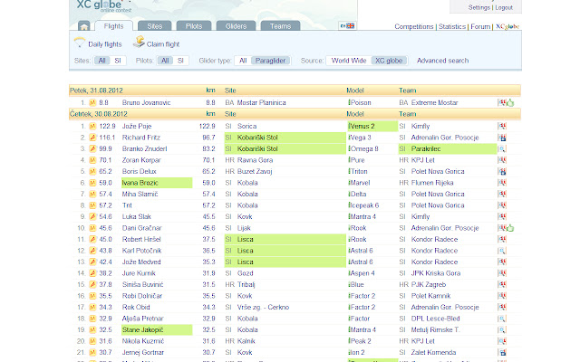Open flight map icon for Jože Poje
Image resolution: width=580 pixels, height=362 pixels.
coord(502,126)
